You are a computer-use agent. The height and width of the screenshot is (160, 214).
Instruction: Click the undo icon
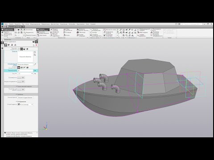16,36
